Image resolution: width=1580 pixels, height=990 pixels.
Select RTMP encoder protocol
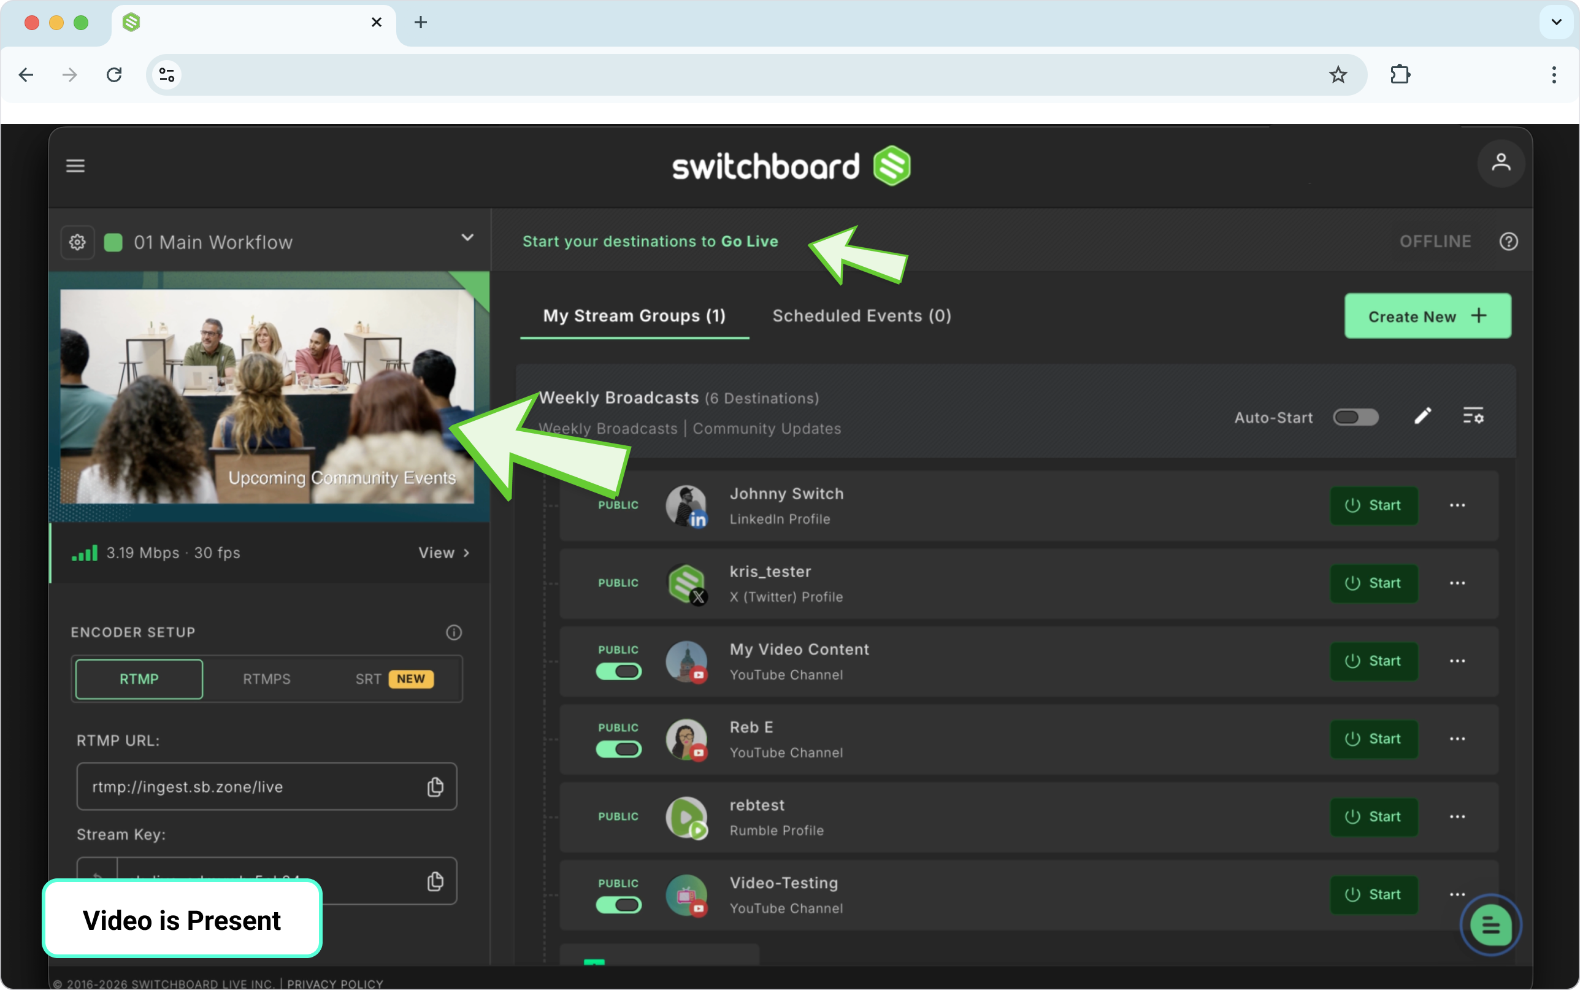(x=139, y=679)
